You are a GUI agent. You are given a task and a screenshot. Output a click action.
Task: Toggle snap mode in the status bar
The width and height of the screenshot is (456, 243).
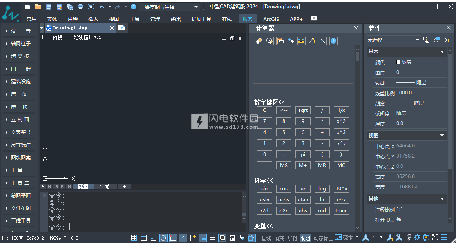pos(134,238)
